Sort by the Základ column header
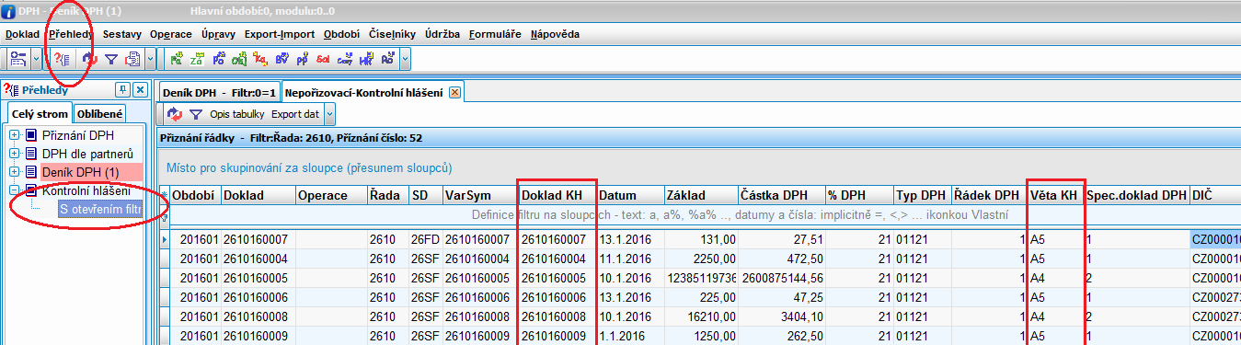 (x=701, y=195)
